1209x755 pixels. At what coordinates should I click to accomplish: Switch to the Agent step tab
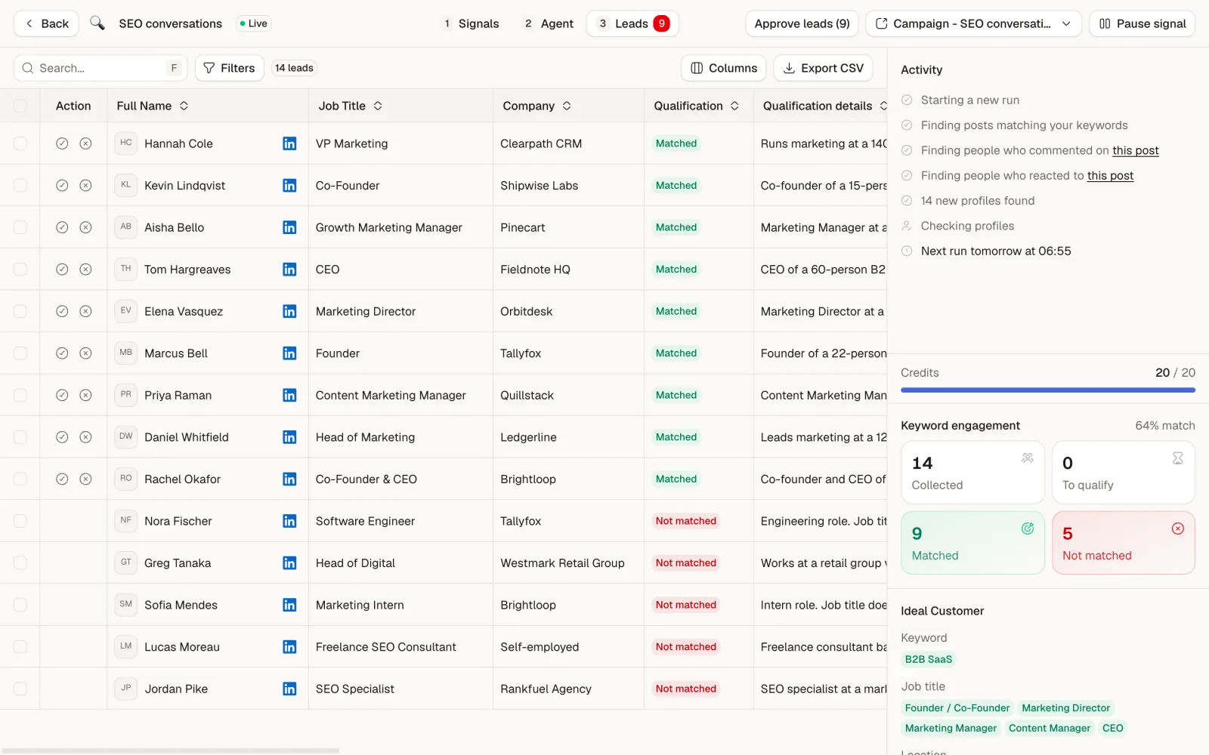pyautogui.click(x=549, y=23)
